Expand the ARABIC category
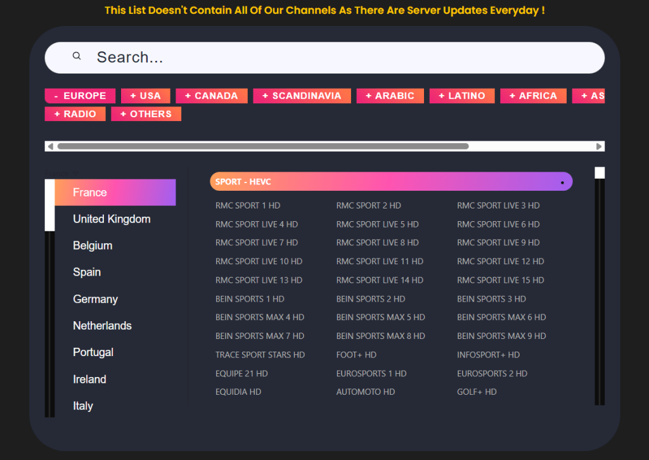 pos(390,96)
